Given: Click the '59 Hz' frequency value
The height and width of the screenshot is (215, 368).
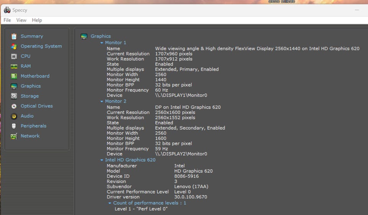Looking at the screenshot, I should [x=161, y=149].
